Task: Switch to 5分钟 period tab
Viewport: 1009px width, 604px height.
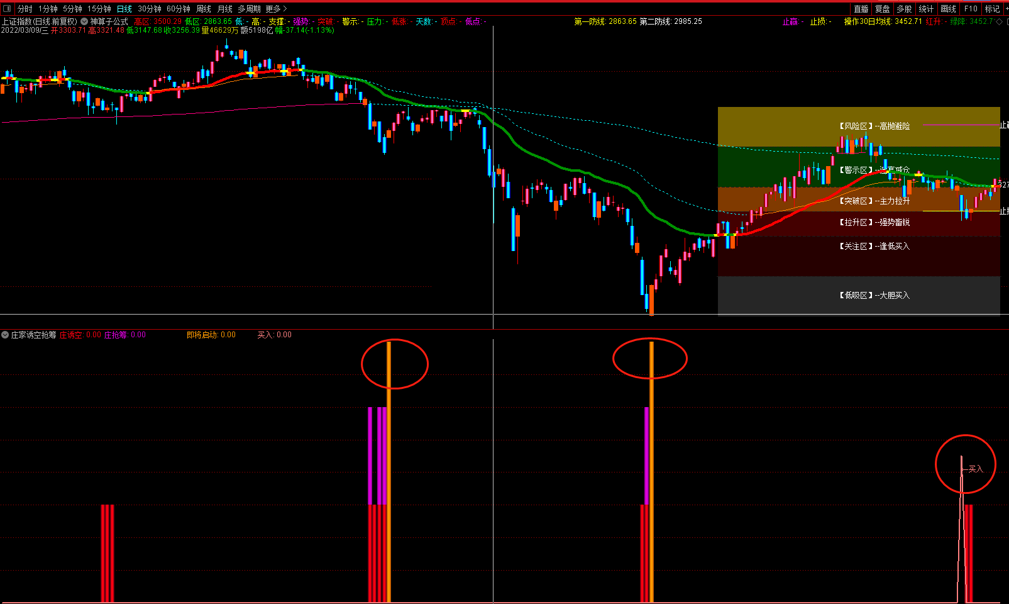Action: point(72,9)
